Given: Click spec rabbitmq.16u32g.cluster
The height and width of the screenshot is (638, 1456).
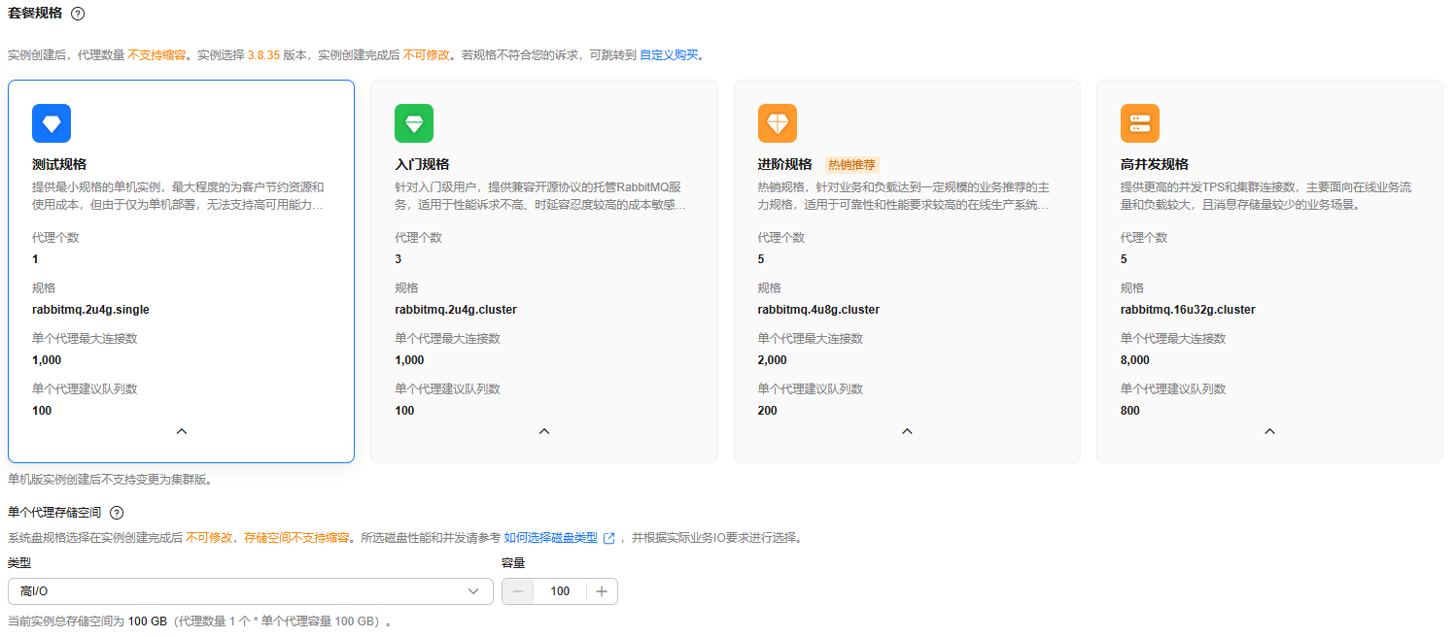Looking at the screenshot, I should [1188, 310].
